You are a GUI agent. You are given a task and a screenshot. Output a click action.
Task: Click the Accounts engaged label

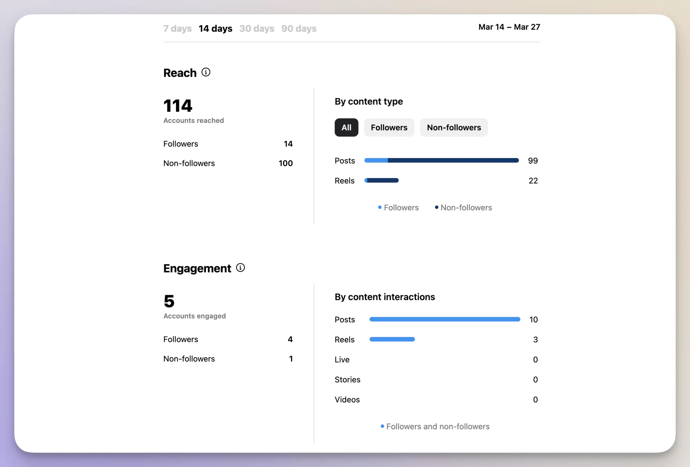click(x=195, y=316)
